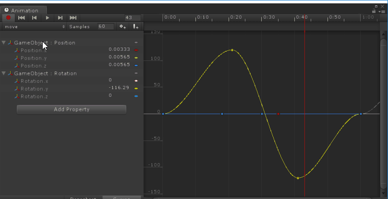Click the grey Position group key indicator

point(136,43)
